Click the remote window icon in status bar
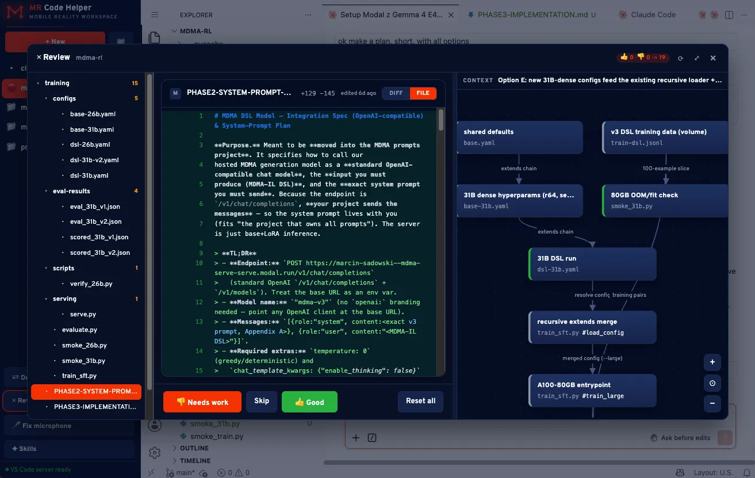This screenshot has height=478, width=755. point(151,473)
